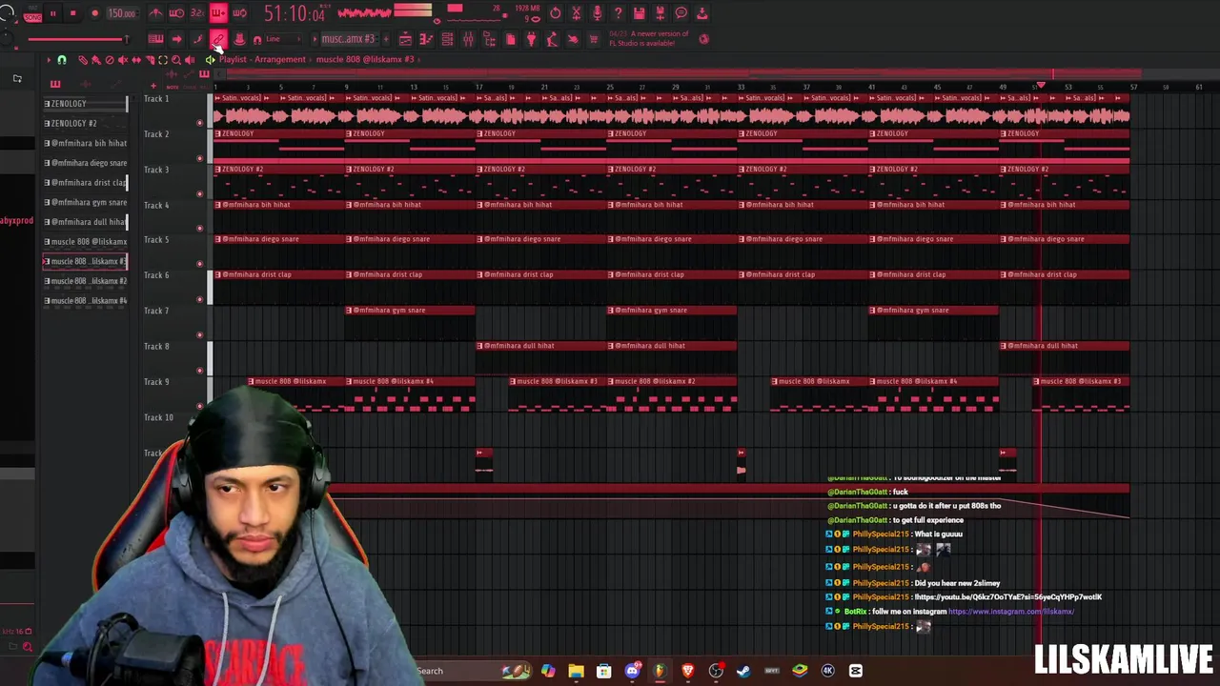
Task: Toggle the metronome icon
Action: pos(155,13)
